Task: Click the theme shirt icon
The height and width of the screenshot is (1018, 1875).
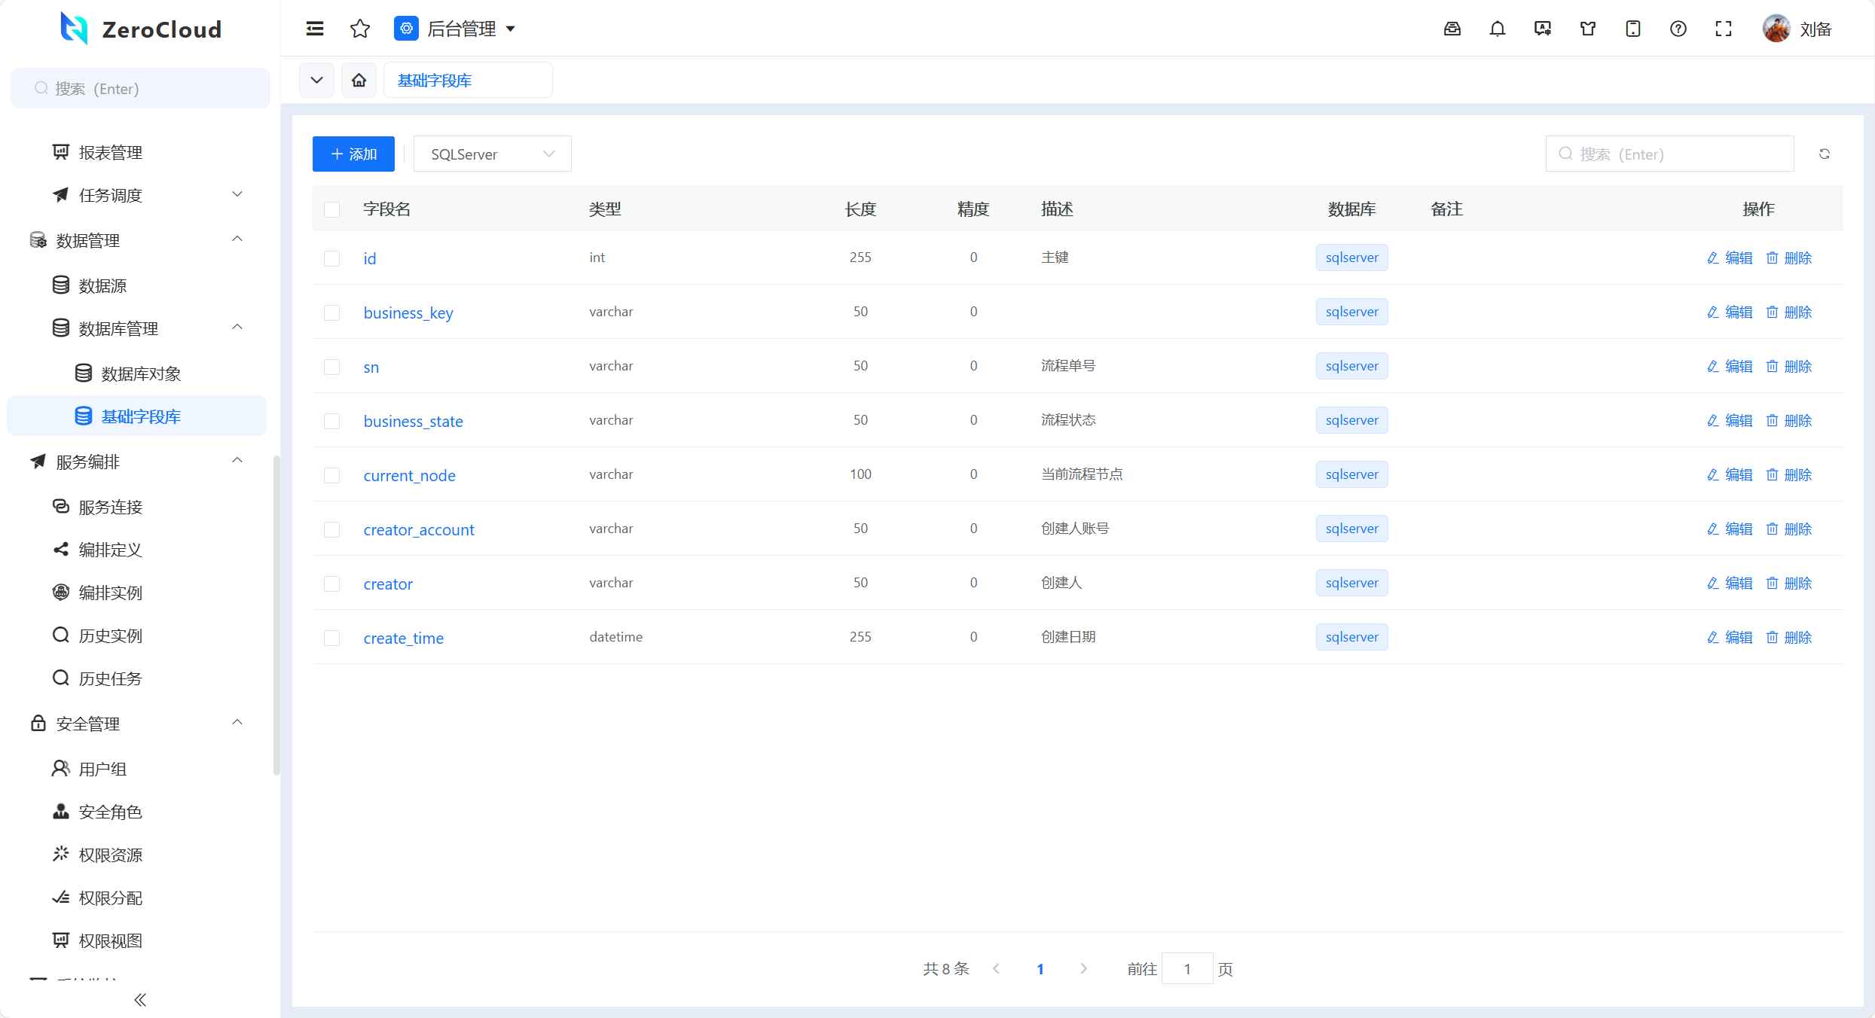Action: click(1588, 29)
